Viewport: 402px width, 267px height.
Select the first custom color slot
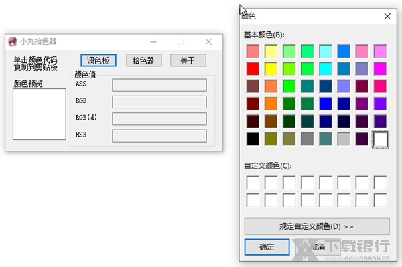(x=253, y=182)
